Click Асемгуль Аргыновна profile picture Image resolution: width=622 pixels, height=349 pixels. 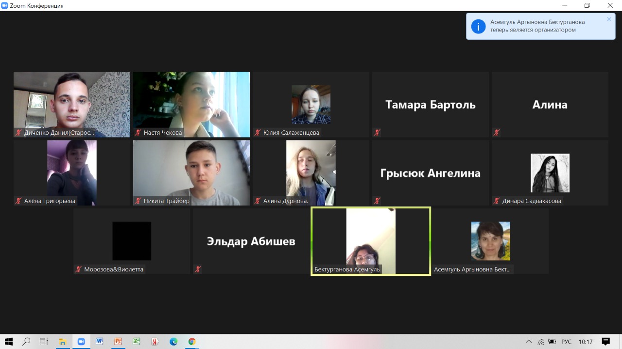point(490,241)
